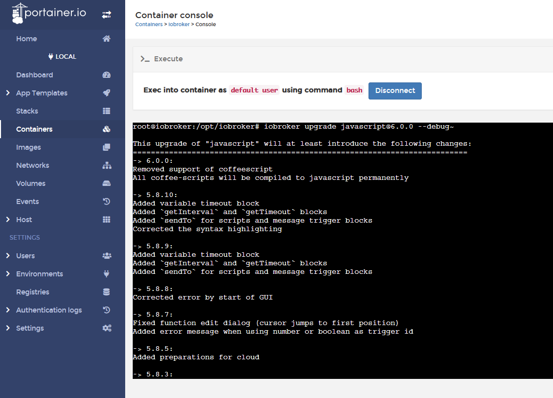Open Authentication logs menu item
Image resolution: width=553 pixels, height=398 pixels.
(x=49, y=310)
